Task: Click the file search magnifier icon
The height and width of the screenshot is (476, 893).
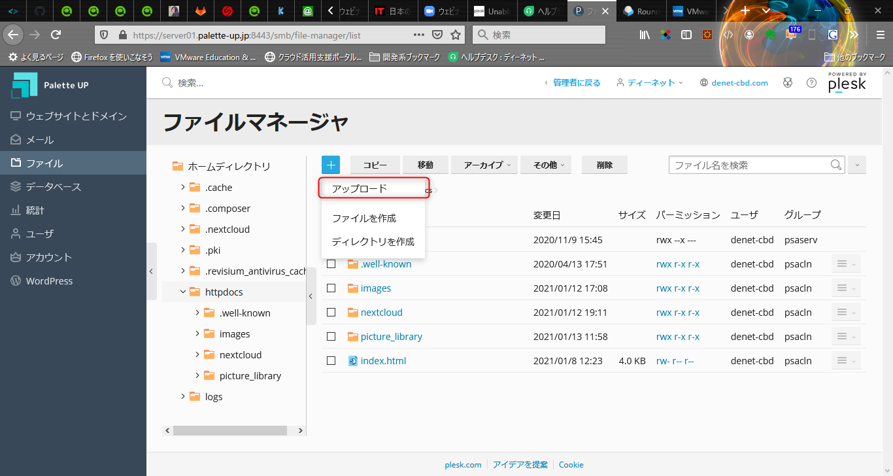Action: pos(836,165)
